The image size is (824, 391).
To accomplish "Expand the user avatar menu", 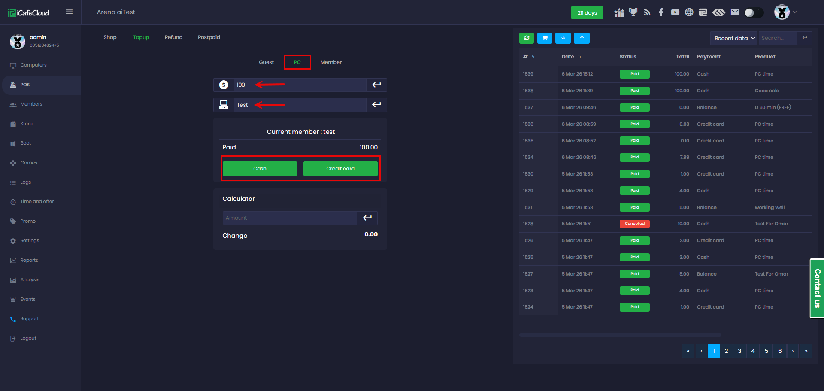I will (785, 12).
